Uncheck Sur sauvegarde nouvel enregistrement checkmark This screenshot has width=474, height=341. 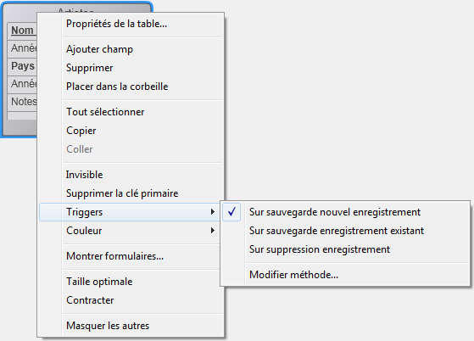click(x=231, y=212)
